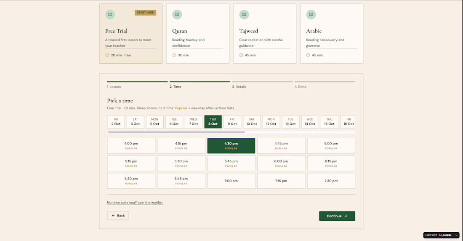Close the Edit with Lovable badge
Screen dimensions: 463x241
click(x=456, y=235)
